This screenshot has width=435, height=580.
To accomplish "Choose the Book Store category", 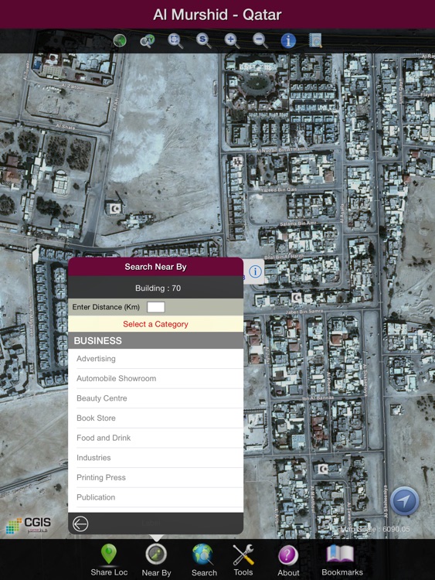I will pyautogui.click(x=155, y=418).
